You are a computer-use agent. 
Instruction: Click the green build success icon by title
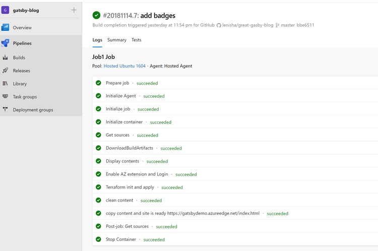tap(96, 15)
